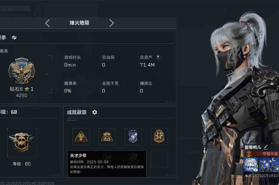Viewport: 279px width, 185px height.
Task: Open total assets question mark help
Action: (x=158, y=57)
